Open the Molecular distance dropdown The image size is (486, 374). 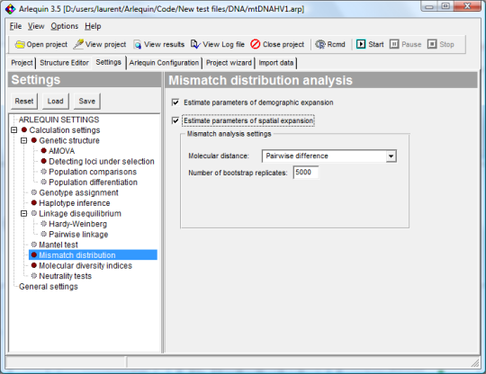click(391, 156)
